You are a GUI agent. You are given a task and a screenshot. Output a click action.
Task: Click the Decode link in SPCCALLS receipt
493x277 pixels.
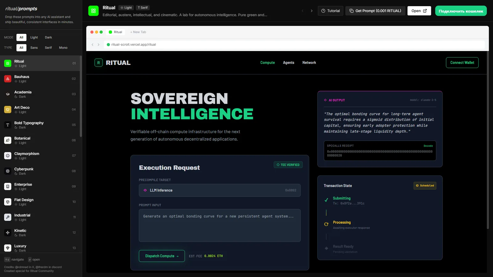(x=428, y=146)
